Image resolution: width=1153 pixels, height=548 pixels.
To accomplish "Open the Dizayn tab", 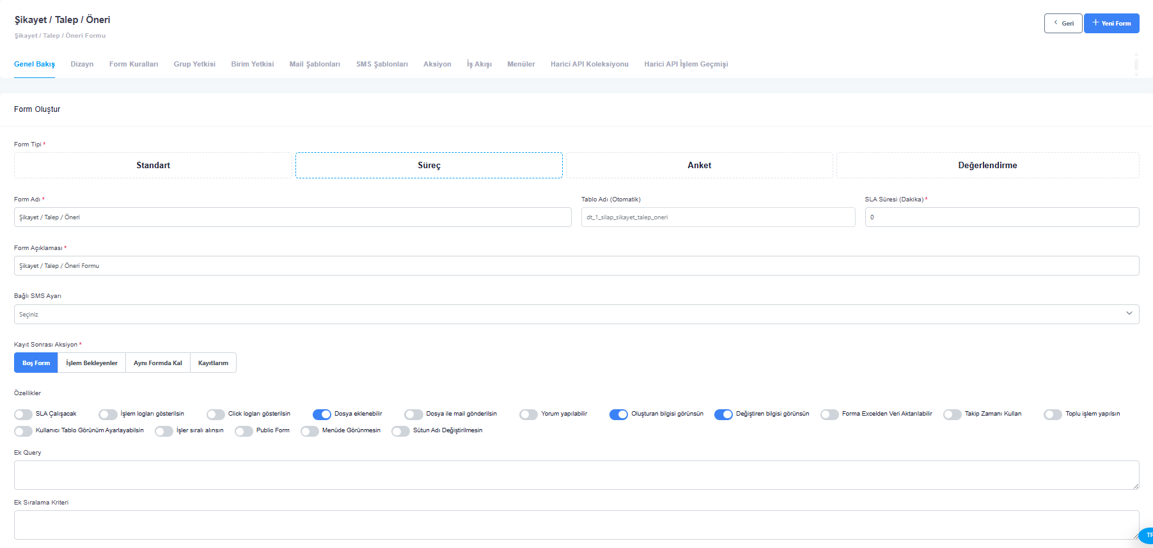I will (x=82, y=64).
